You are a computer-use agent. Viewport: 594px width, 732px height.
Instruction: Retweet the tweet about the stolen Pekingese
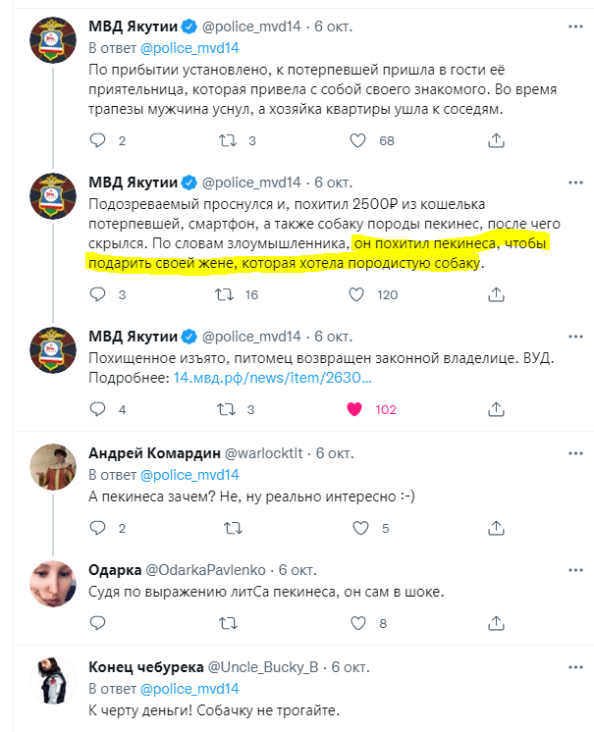(226, 295)
